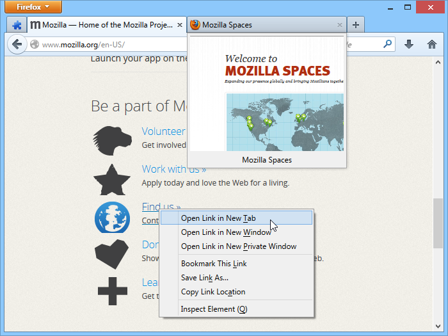Click the vertical scrollbar thumb
Screen dimensions: 448x336
(x=438, y=223)
